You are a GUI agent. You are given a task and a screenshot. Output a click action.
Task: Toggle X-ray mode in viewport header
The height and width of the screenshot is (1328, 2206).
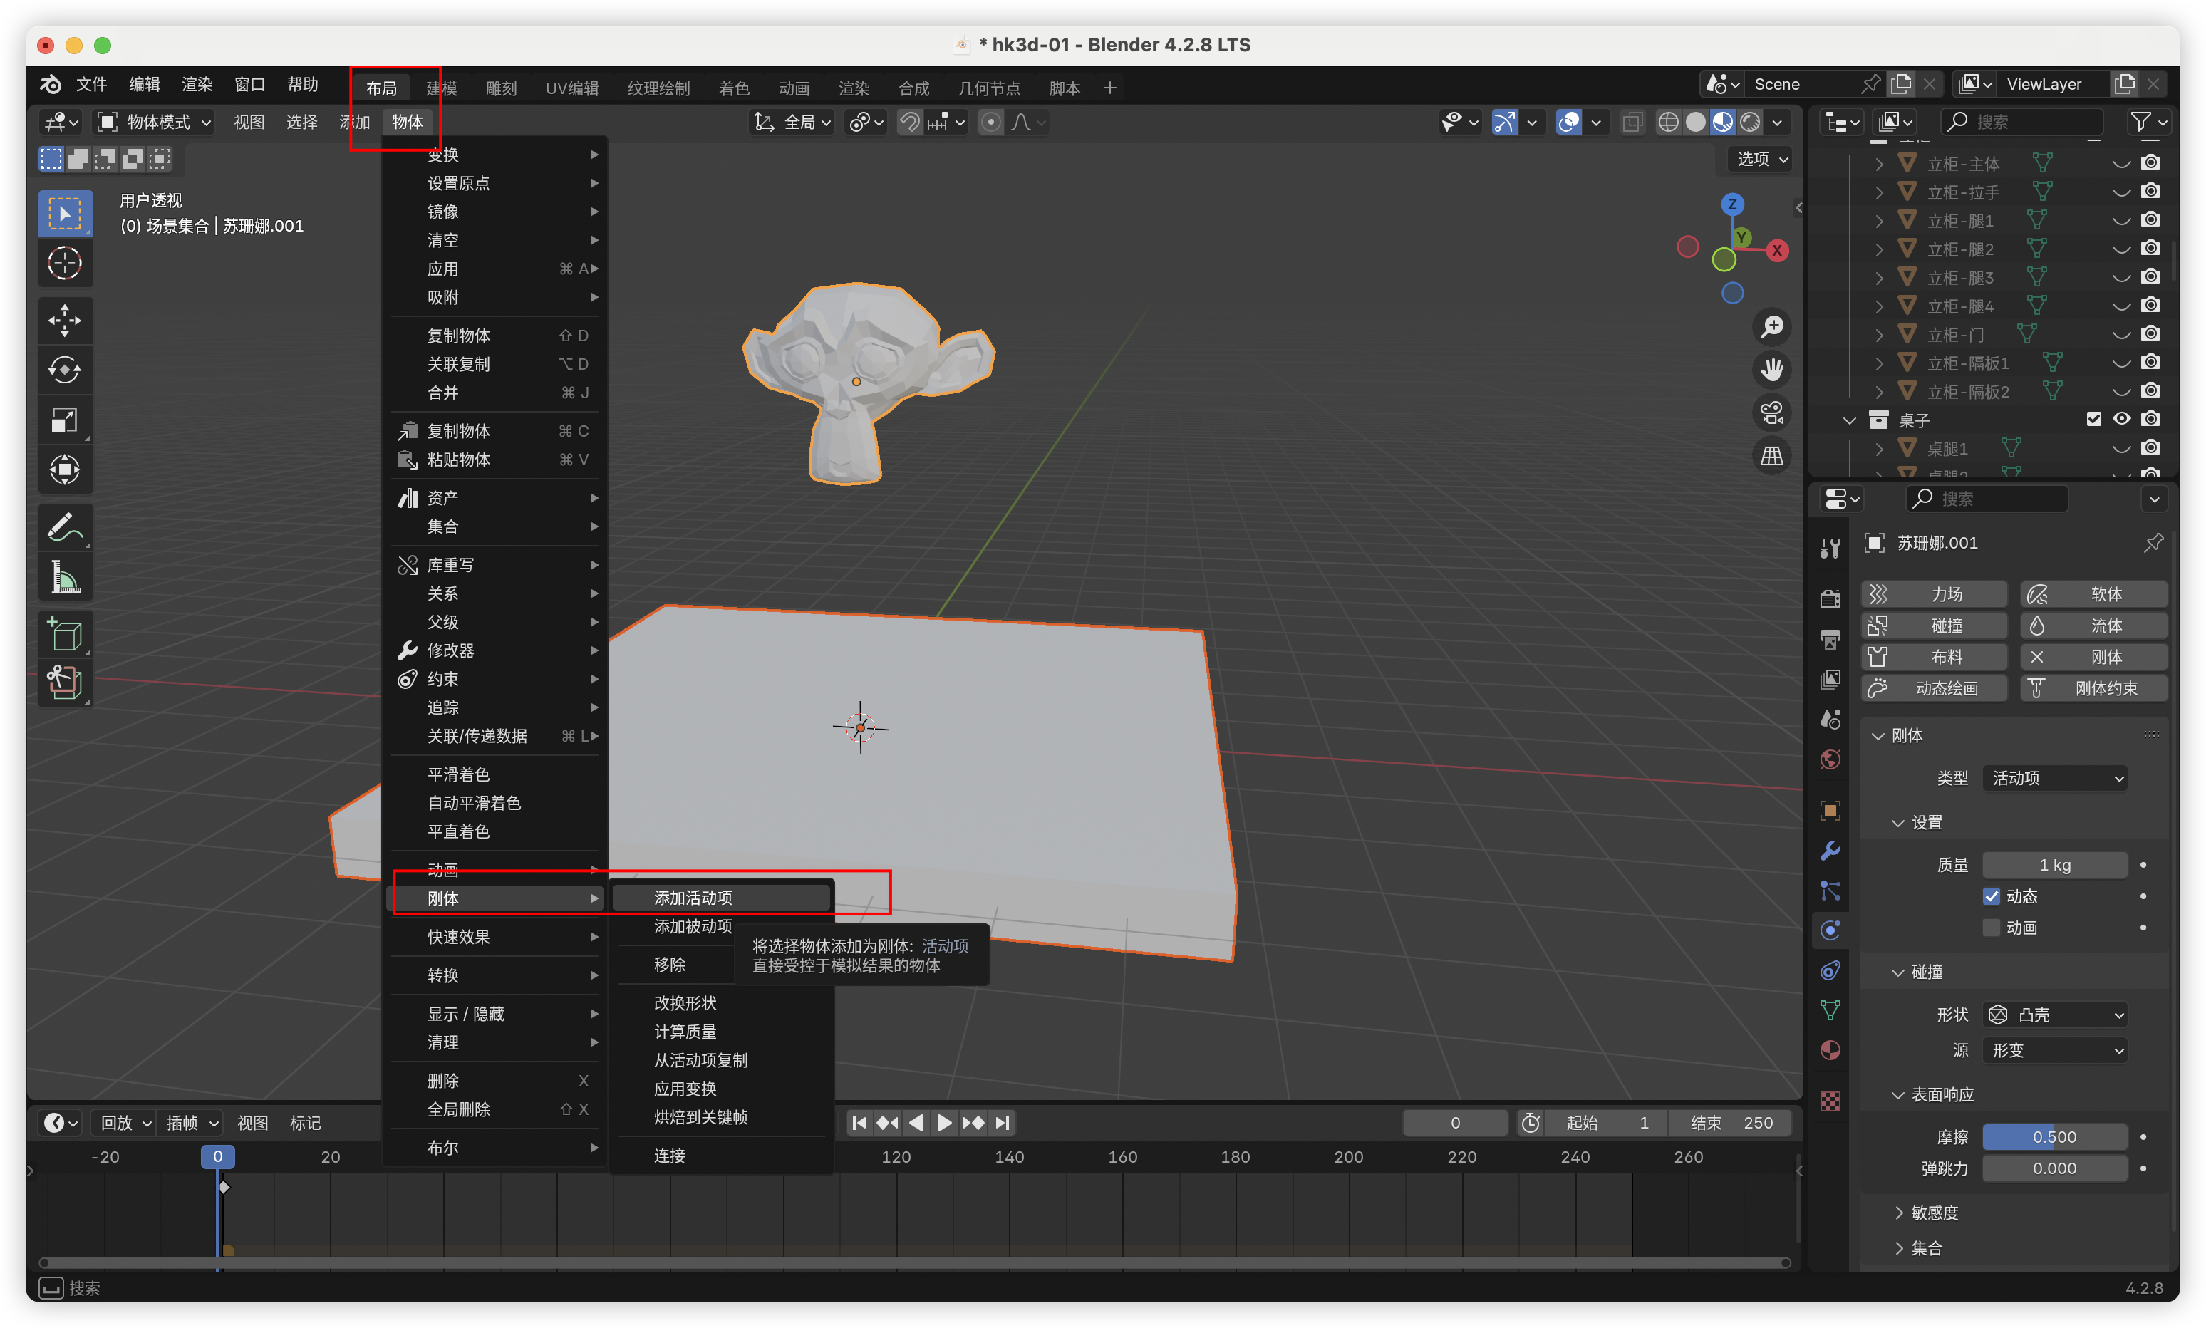(x=1632, y=122)
